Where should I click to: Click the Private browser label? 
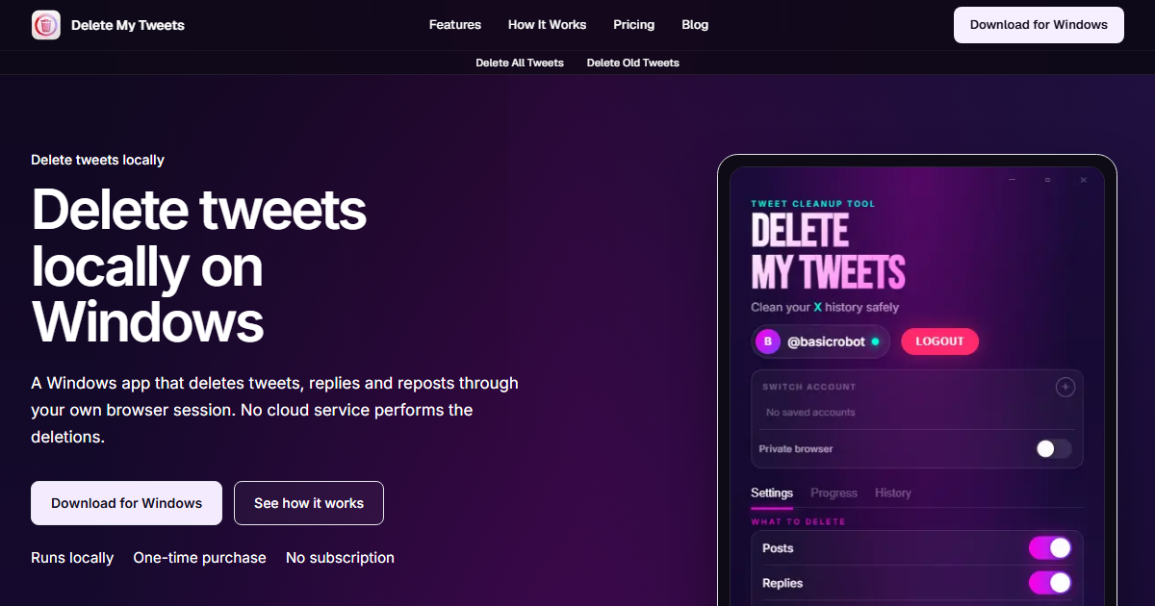click(x=796, y=449)
